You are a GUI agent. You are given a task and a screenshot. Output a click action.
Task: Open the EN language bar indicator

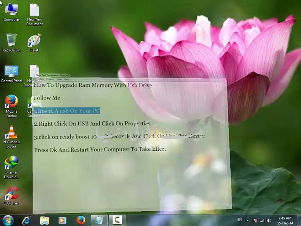pyautogui.click(x=239, y=220)
